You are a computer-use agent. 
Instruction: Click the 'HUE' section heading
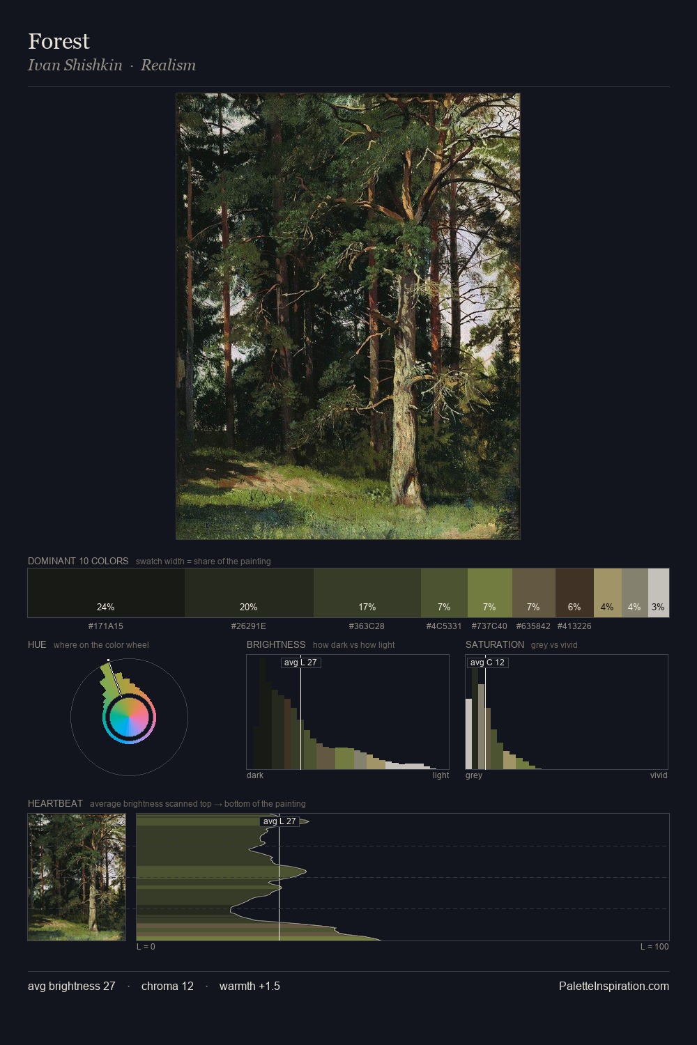pyautogui.click(x=37, y=644)
